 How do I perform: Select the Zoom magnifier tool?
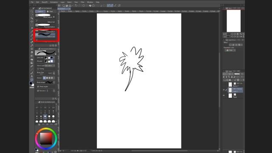tap(32, 11)
